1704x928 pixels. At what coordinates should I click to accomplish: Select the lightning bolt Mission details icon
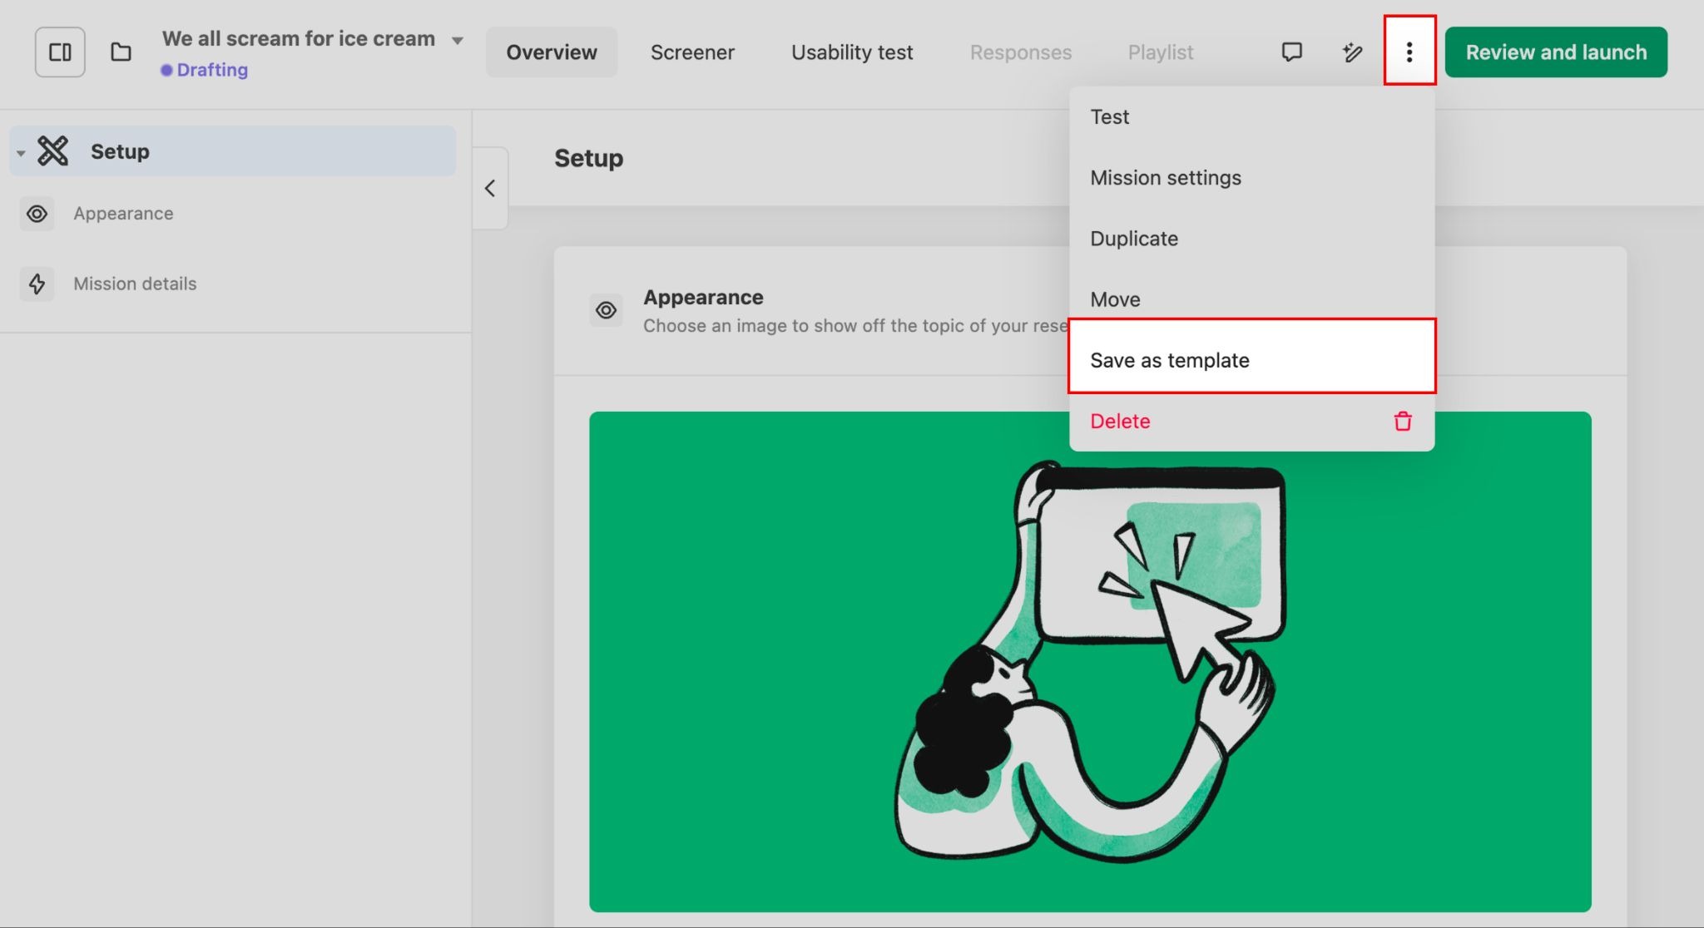click(37, 284)
